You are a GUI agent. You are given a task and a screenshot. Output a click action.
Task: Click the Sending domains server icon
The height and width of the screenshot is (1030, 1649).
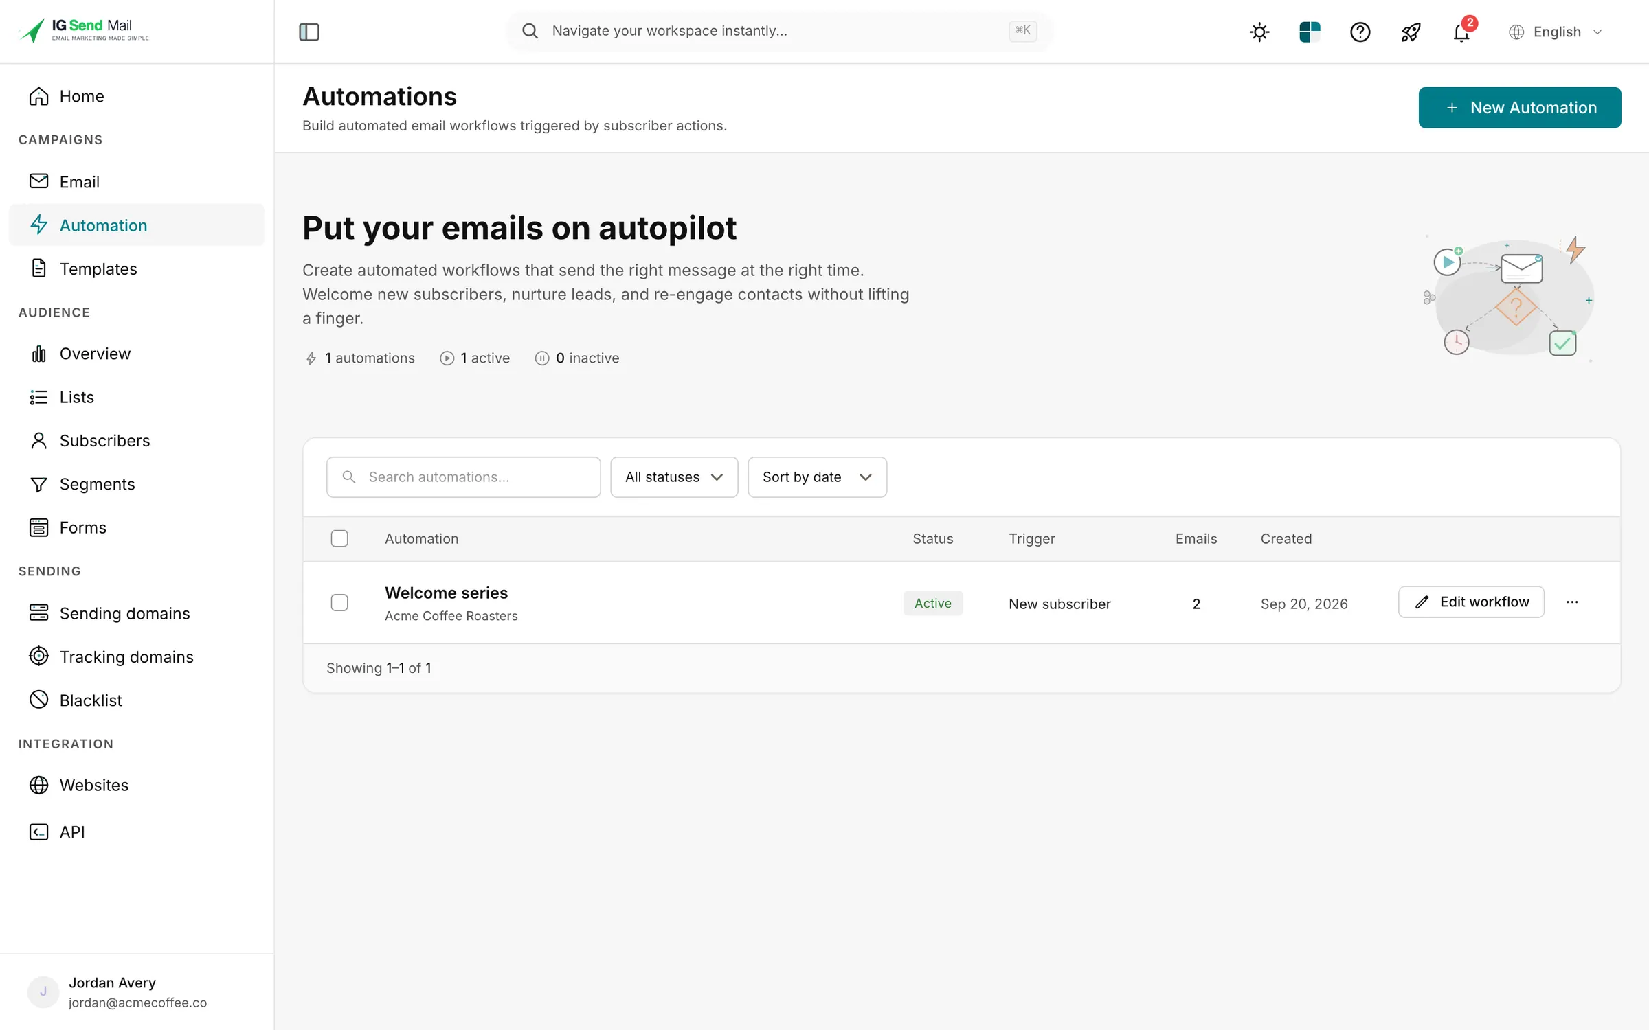pyautogui.click(x=39, y=613)
